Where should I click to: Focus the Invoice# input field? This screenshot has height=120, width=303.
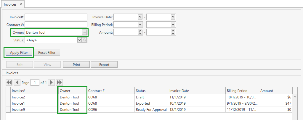[x=56, y=17]
